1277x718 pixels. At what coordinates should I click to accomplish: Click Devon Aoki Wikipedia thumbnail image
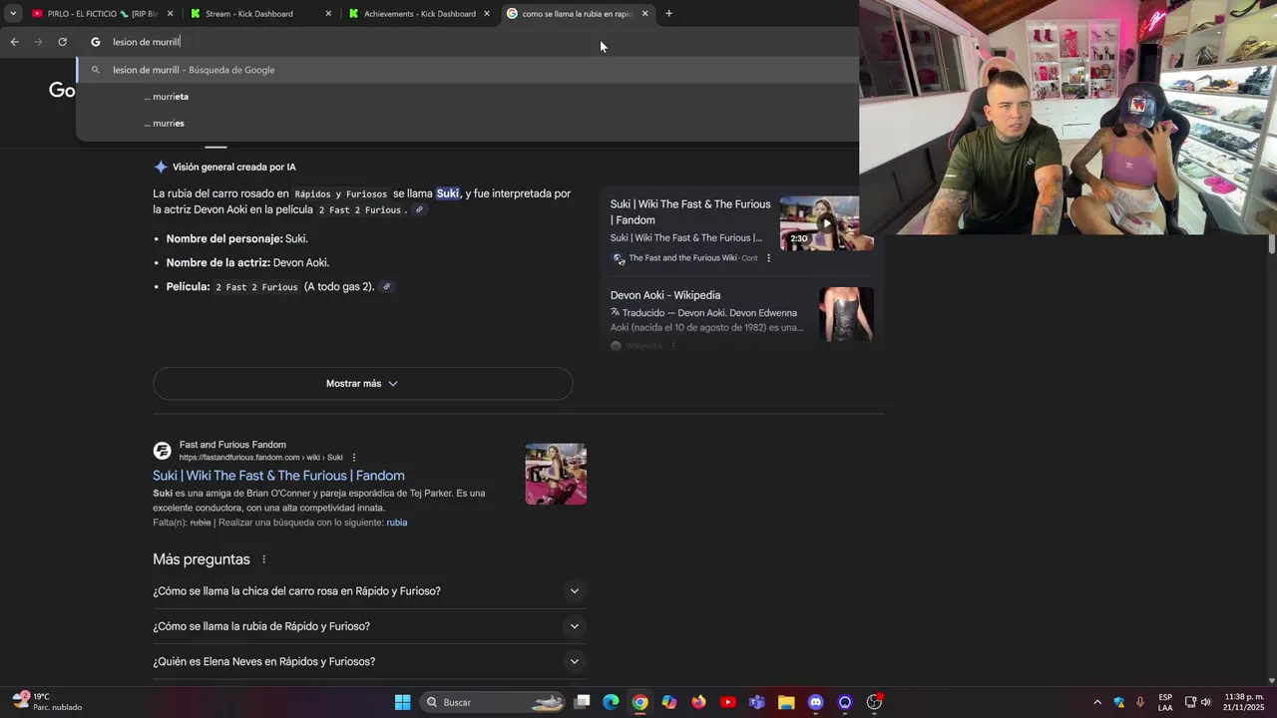click(x=846, y=315)
